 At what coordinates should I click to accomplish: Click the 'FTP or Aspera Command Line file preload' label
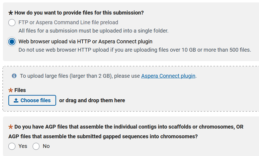tap(68, 23)
